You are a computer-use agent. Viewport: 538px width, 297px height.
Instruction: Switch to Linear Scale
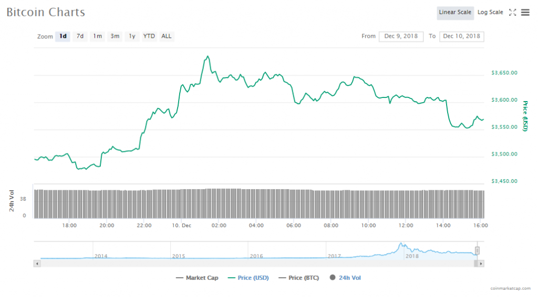coord(455,13)
